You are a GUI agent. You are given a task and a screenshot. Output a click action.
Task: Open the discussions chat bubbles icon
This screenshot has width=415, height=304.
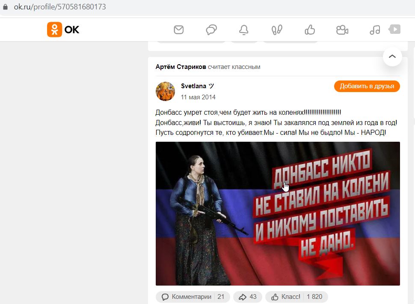coord(211,30)
